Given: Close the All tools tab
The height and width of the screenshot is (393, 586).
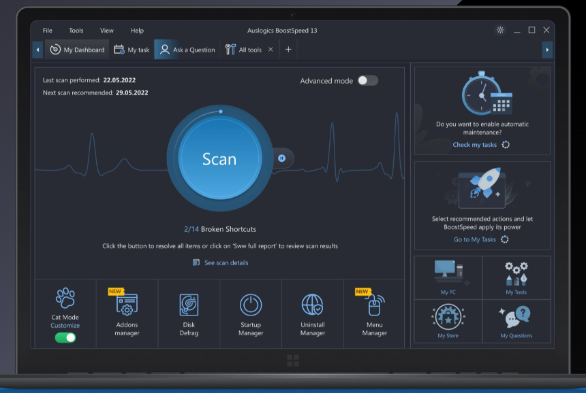Looking at the screenshot, I should point(271,49).
